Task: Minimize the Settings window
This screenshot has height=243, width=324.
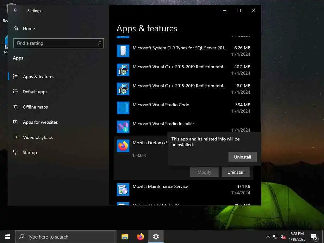Action: tap(225, 10)
